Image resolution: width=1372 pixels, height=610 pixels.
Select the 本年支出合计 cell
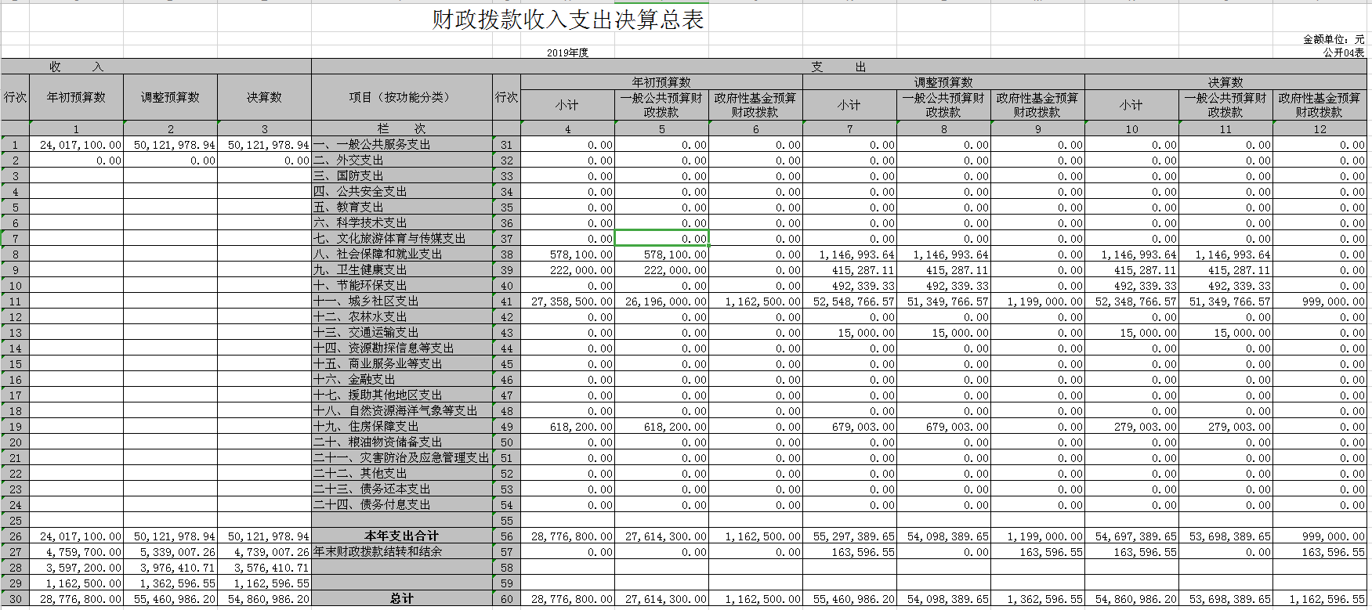click(401, 536)
